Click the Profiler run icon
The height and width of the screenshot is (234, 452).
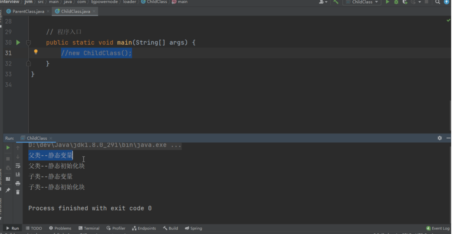[413, 2]
